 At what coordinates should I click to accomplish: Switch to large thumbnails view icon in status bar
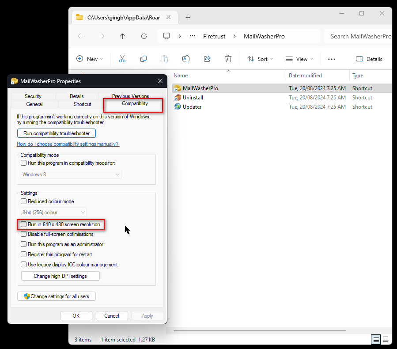click(386, 339)
